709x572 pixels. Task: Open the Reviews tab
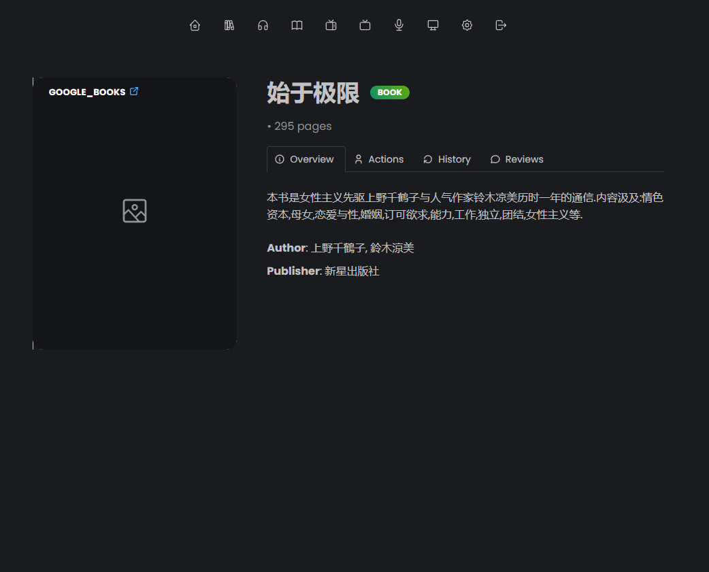click(517, 159)
